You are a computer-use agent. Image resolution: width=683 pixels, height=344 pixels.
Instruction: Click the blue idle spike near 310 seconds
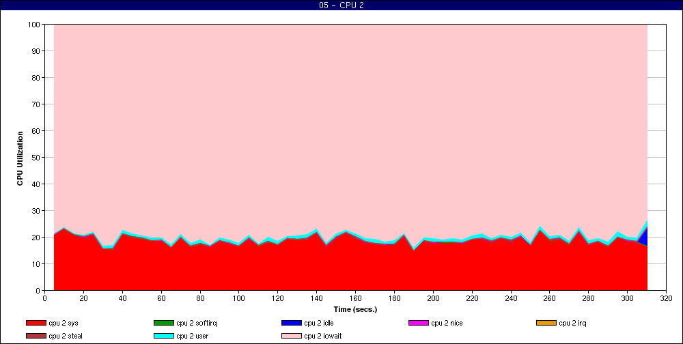click(645, 238)
